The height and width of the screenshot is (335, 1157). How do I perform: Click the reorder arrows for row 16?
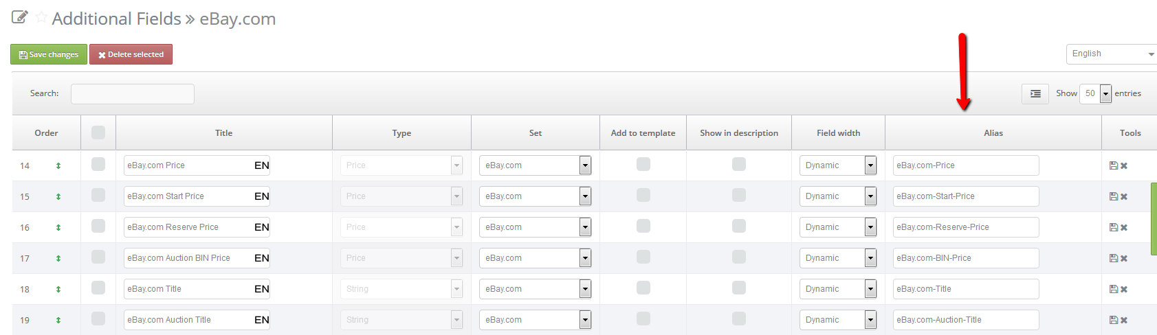coord(58,227)
